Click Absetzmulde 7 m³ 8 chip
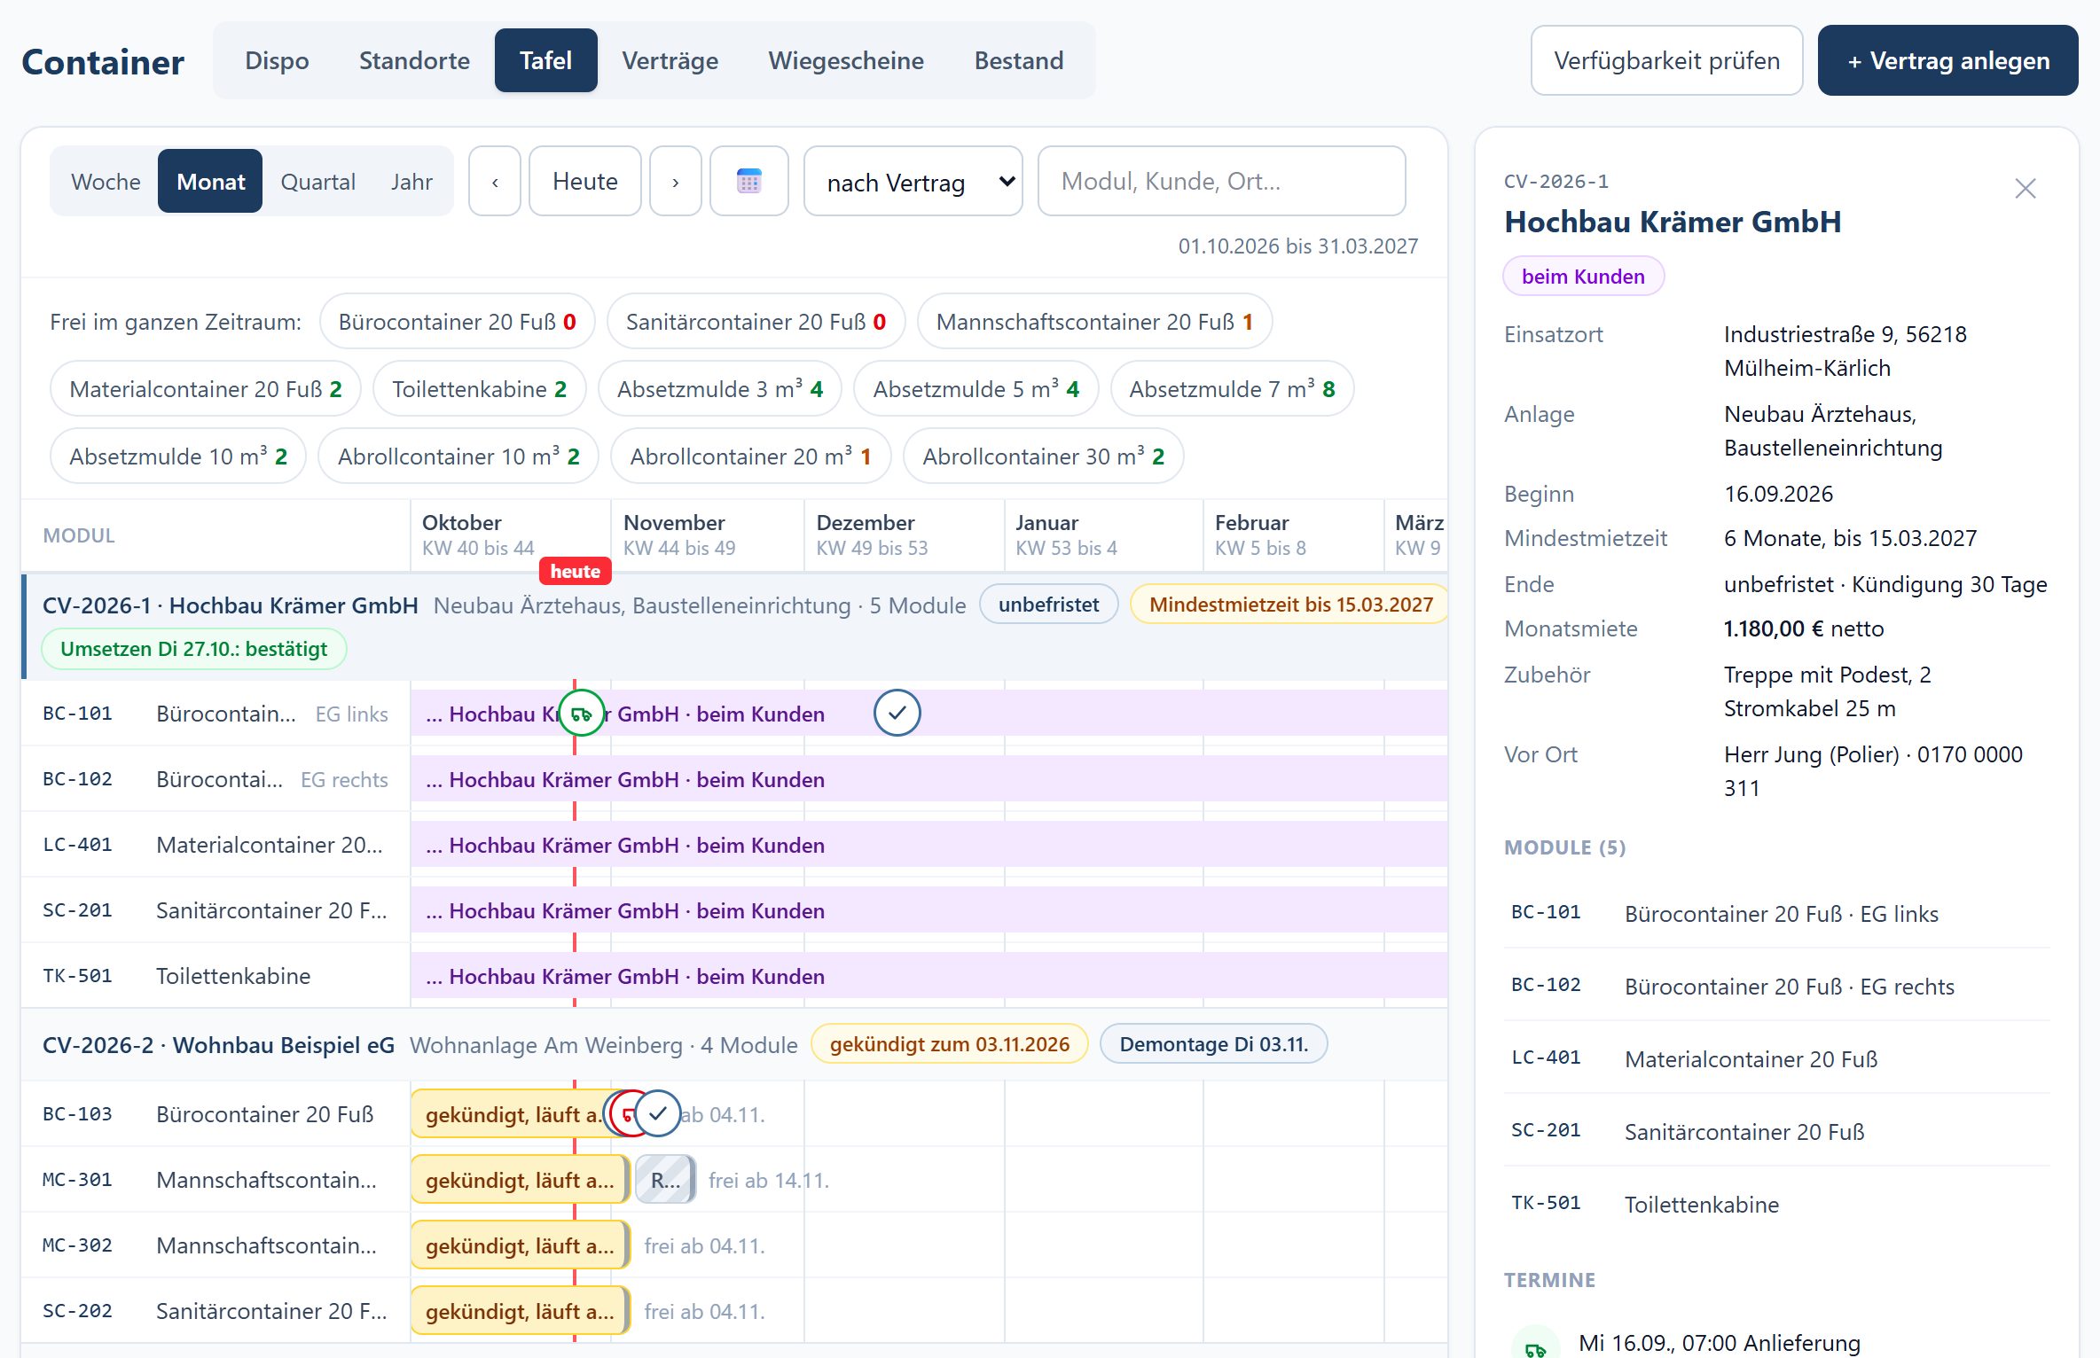The image size is (2100, 1358). coord(1232,389)
